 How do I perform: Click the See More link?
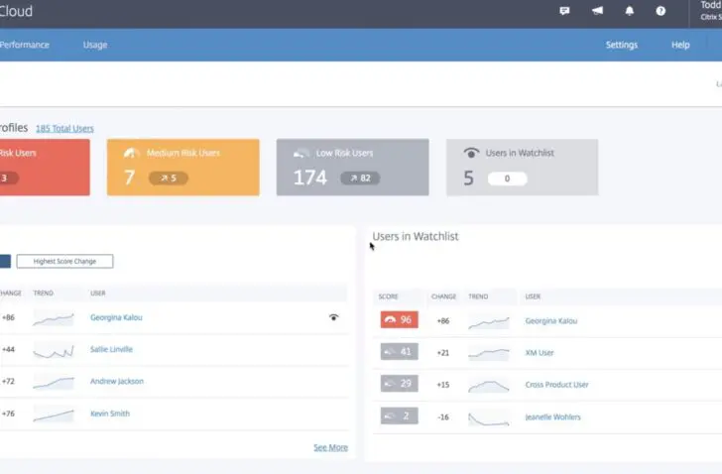[x=330, y=447]
